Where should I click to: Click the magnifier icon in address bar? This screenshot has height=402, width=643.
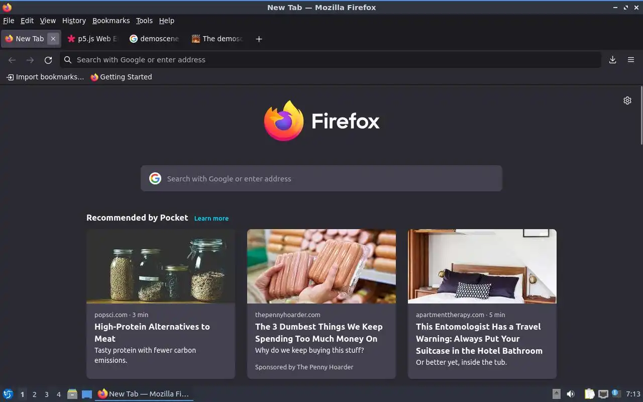(x=68, y=60)
